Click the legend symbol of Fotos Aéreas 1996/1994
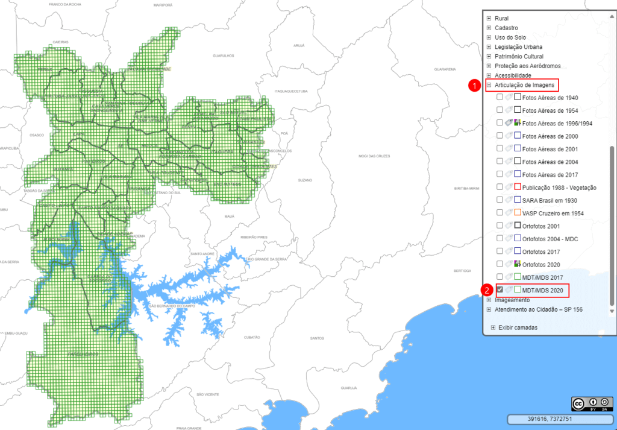617x430 pixels. point(517,122)
